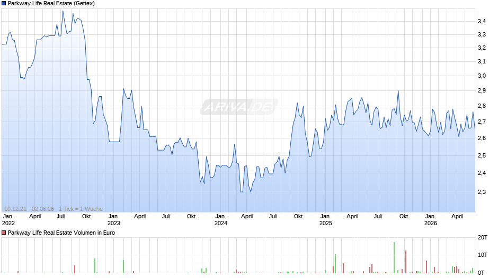Click the 3,0 price axis label

[482, 76]
